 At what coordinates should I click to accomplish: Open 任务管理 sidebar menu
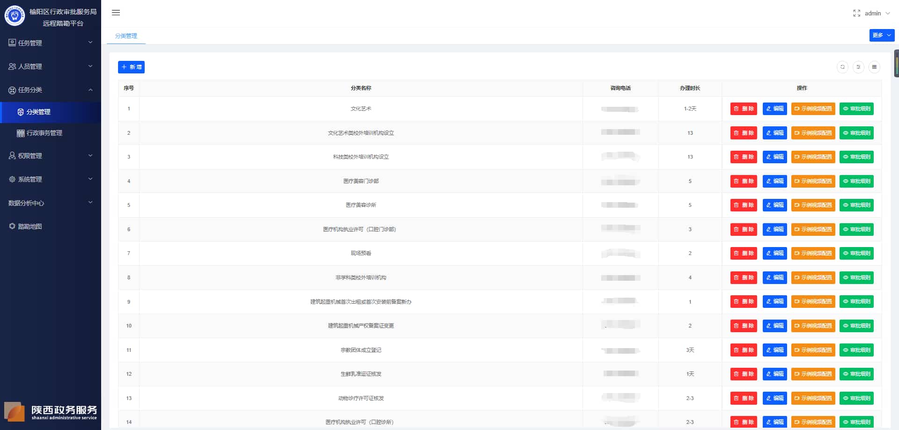pos(51,43)
